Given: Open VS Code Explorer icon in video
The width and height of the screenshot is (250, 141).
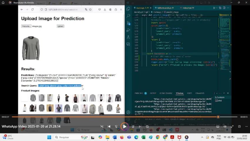Looking at the screenshot, I should 128,9.
